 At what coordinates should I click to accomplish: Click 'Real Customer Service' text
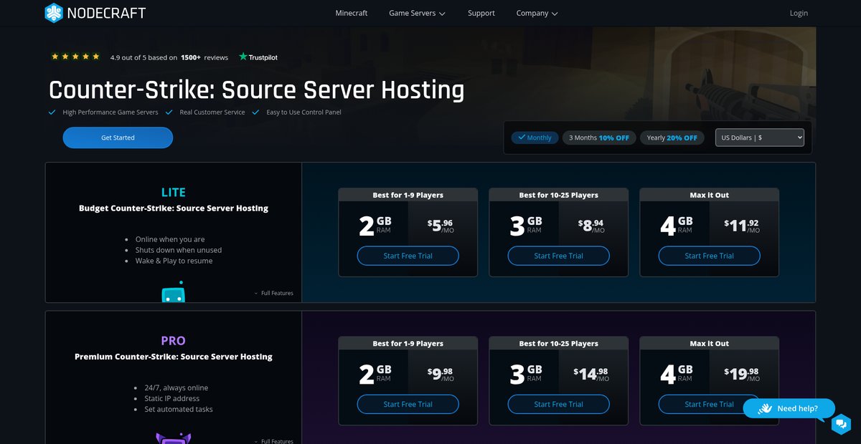tap(212, 112)
